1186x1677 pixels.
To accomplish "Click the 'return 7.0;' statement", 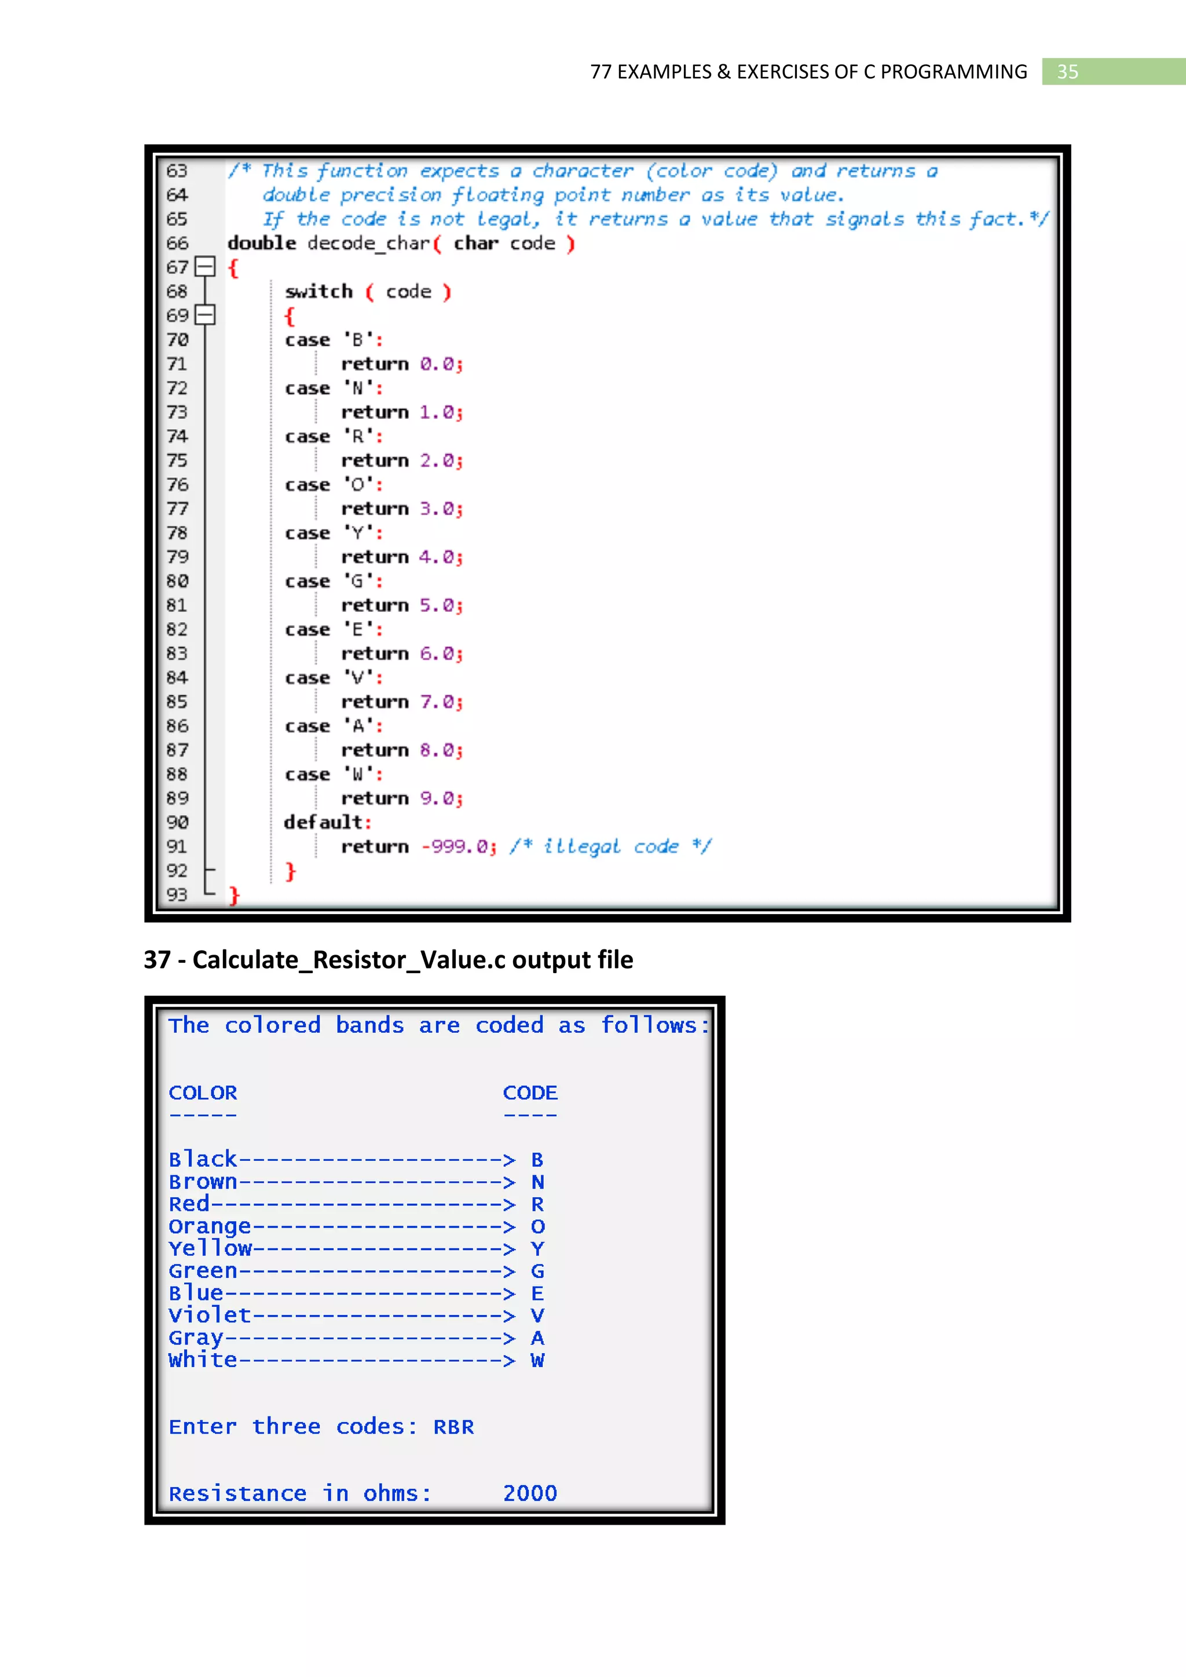I will pyautogui.click(x=402, y=701).
